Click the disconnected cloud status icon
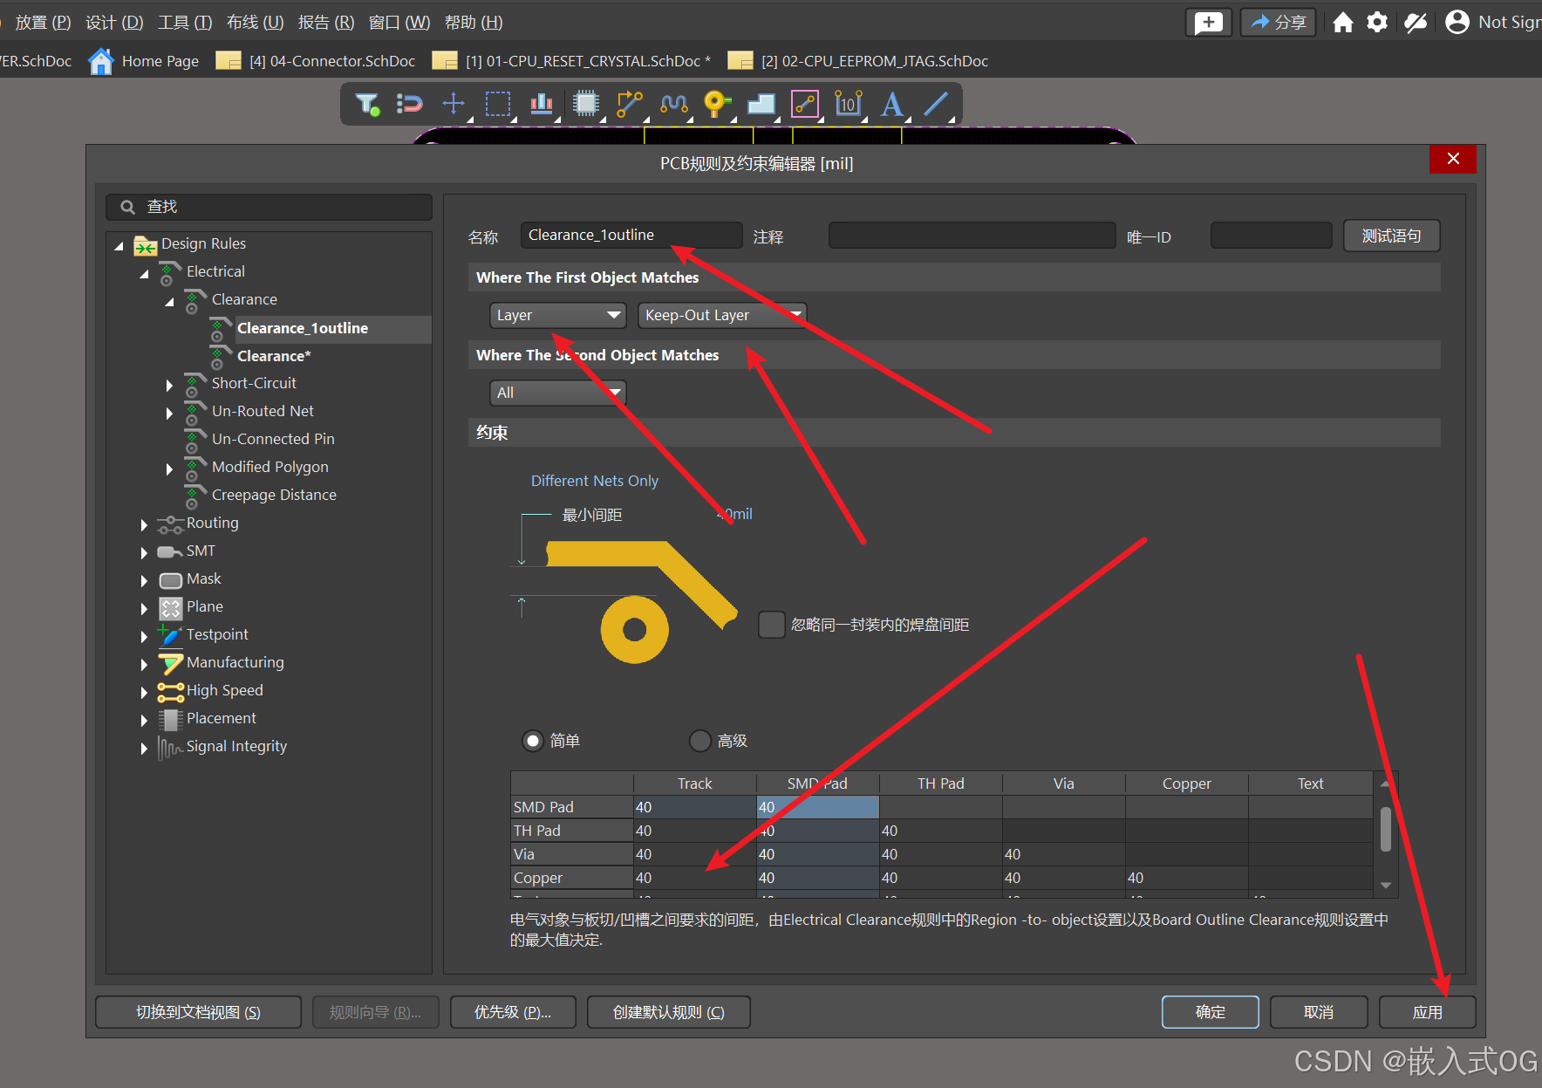The width and height of the screenshot is (1542, 1088). 1416,23
